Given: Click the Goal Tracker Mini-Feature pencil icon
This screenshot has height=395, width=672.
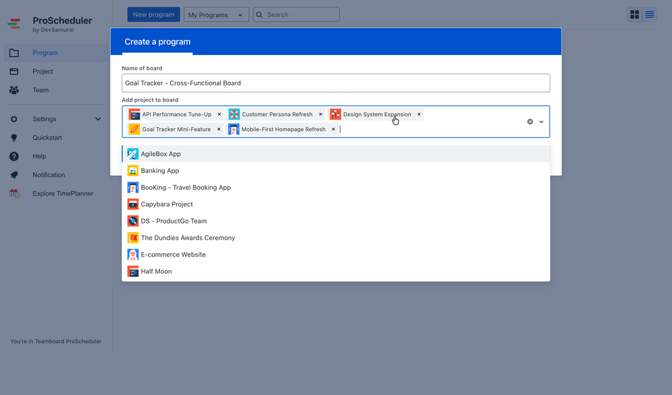Looking at the screenshot, I should pyautogui.click(x=134, y=129).
